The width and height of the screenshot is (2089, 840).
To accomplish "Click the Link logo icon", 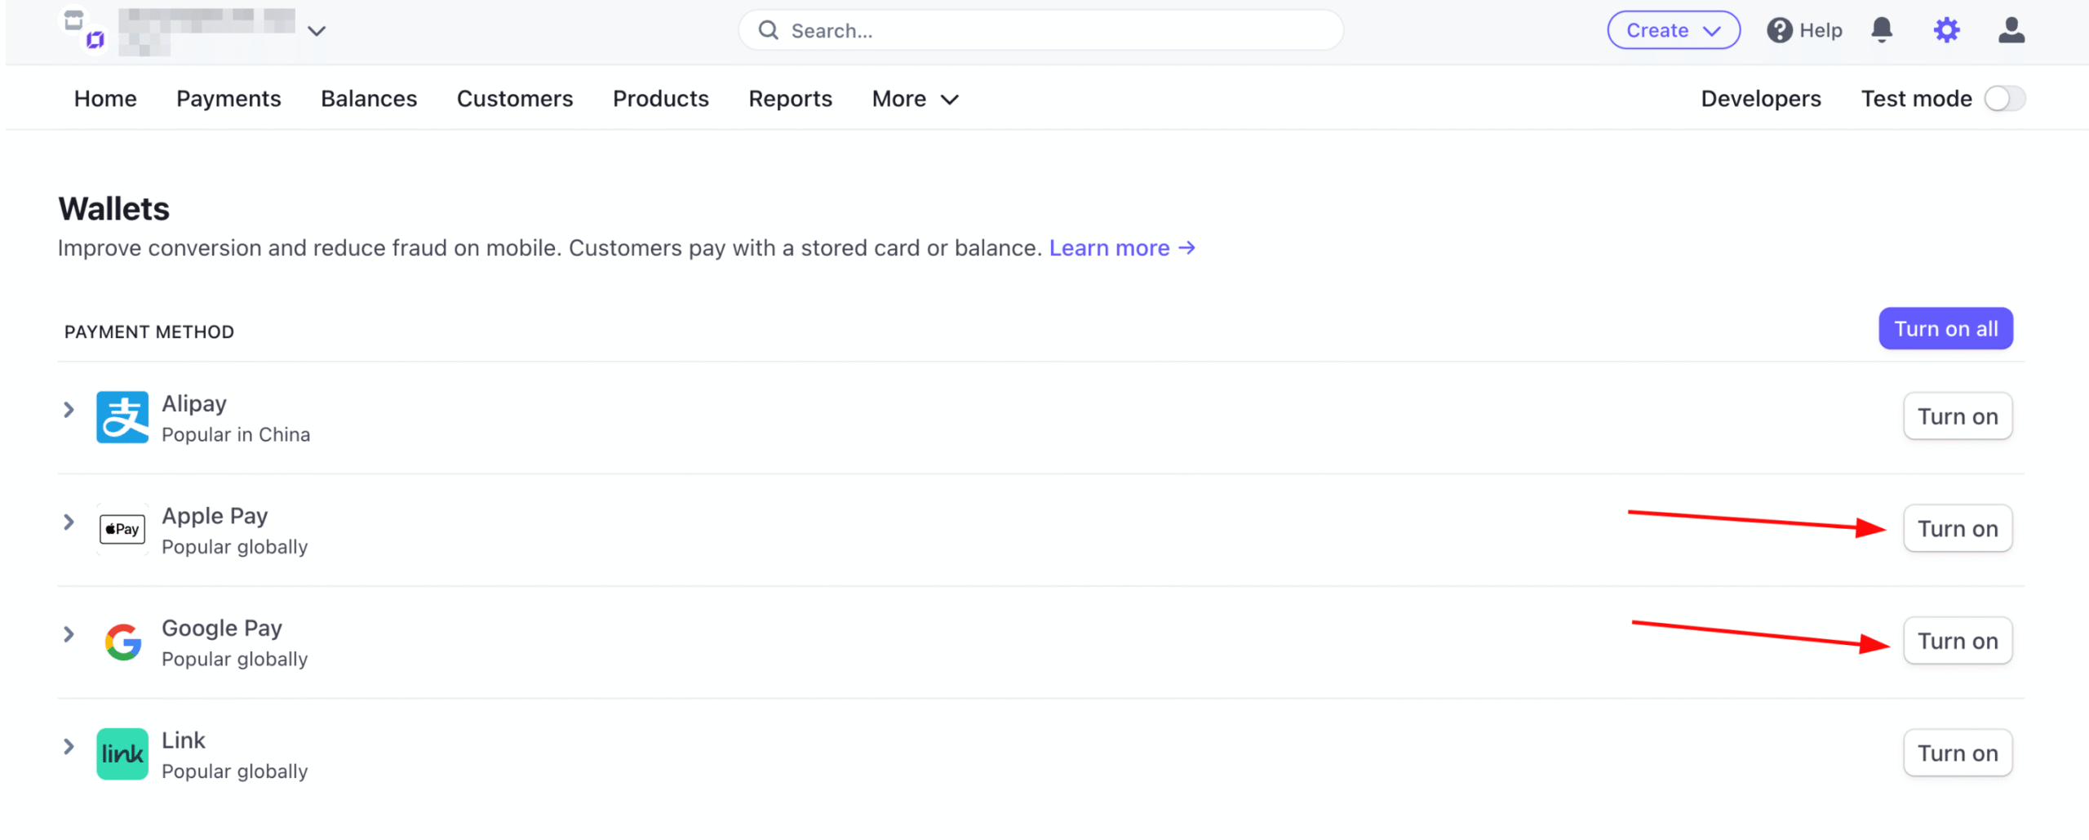I will [x=122, y=753].
